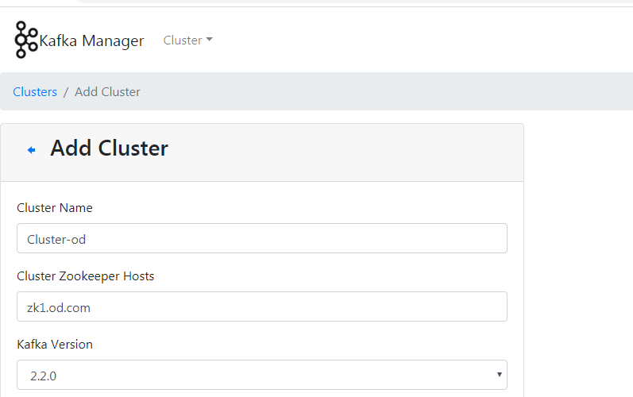Click the Cluster Name field label
Image resolution: width=633 pixels, height=397 pixels.
point(55,208)
